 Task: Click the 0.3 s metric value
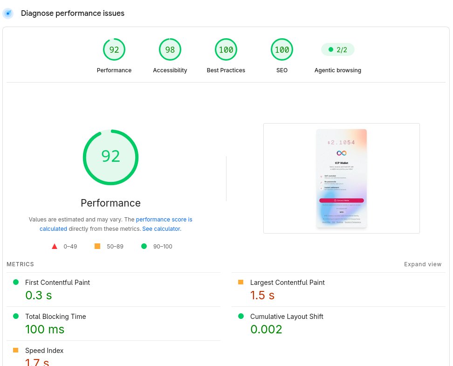tap(38, 295)
